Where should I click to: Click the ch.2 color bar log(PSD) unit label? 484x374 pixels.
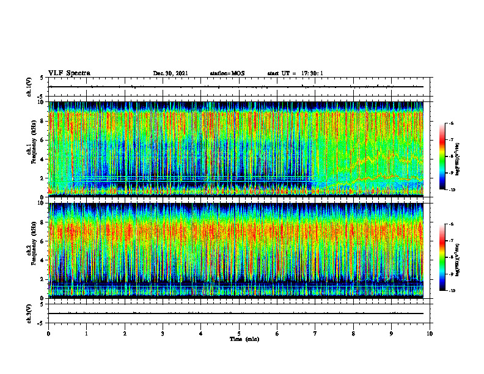point(458,260)
